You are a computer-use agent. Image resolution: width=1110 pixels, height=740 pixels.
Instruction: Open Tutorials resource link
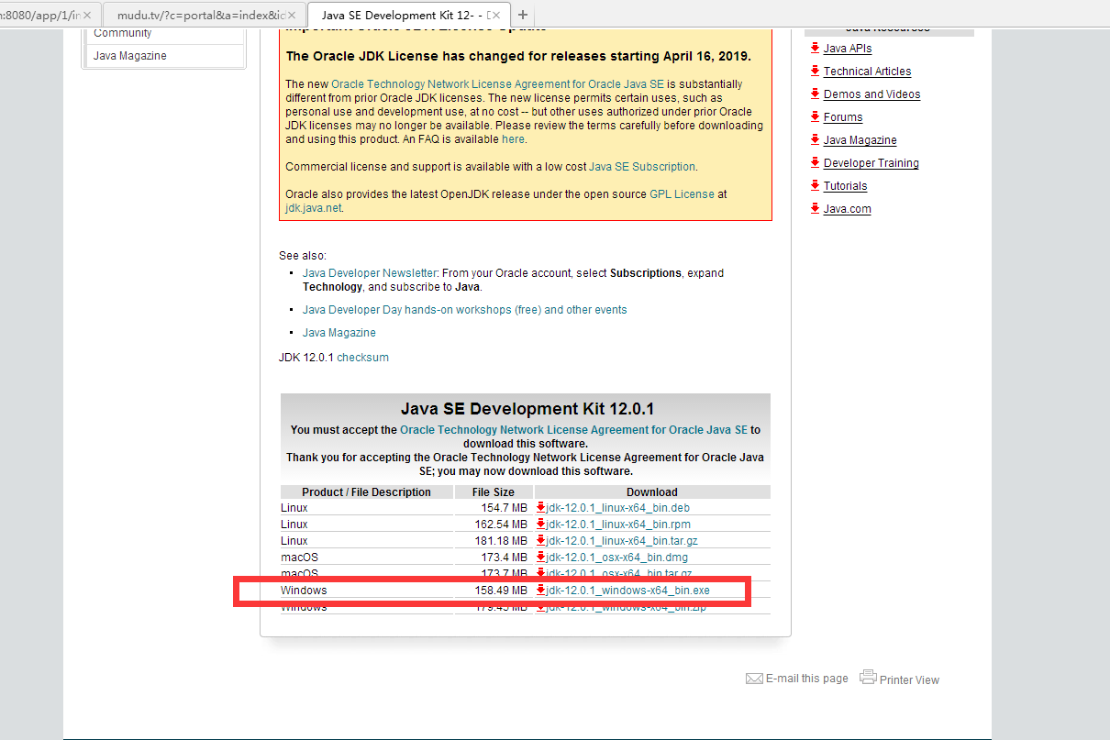(846, 186)
